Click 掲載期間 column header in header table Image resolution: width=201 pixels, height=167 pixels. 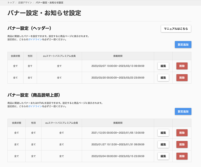(x=118, y=56)
